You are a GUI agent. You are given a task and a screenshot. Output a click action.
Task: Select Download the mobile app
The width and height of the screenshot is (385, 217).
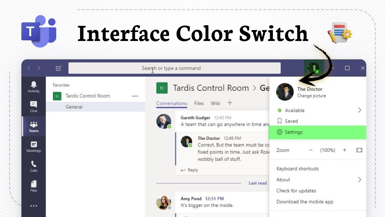pyautogui.click(x=305, y=202)
